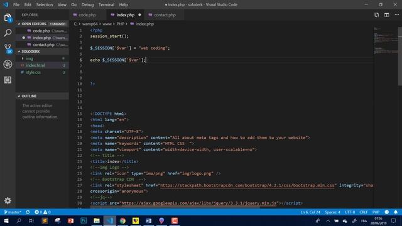The width and height of the screenshot is (402, 226).
Task: Click the vertical editor scrollbar
Action: pyautogui.click(x=399, y=56)
